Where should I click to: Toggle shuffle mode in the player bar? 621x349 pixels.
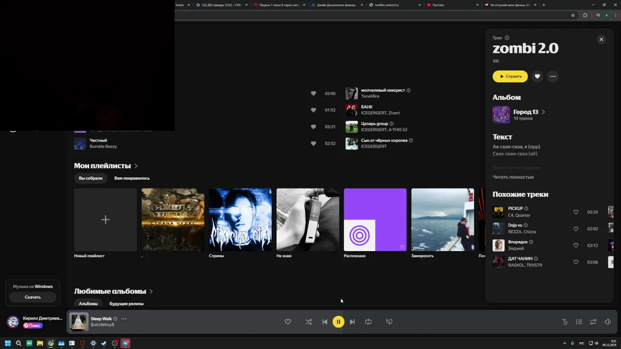pyautogui.click(x=309, y=322)
